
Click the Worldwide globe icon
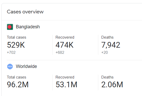click(x=10, y=66)
